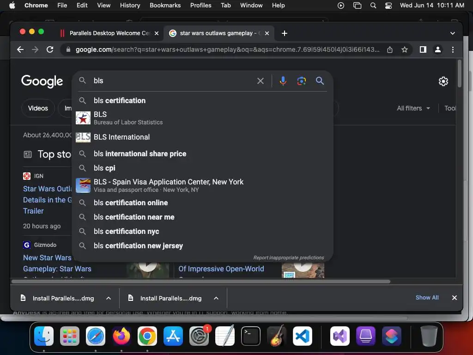Click the Chrome address bar URL
This screenshot has height=355, width=473.
[x=227, y=49]
